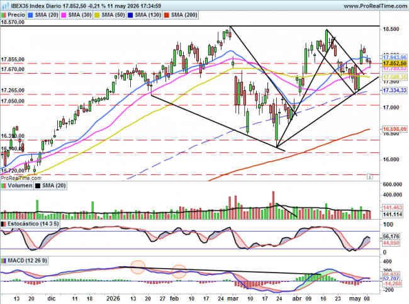The width and height of the screenshot is (409, 304).
Task: Click the blue SMA (20) color swatch in price legend
Action: tap(31, 15)
